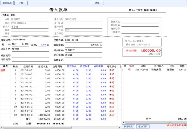187x129 pixels.
Task: Open the 利率 按月 period selector
Action: 16,44
